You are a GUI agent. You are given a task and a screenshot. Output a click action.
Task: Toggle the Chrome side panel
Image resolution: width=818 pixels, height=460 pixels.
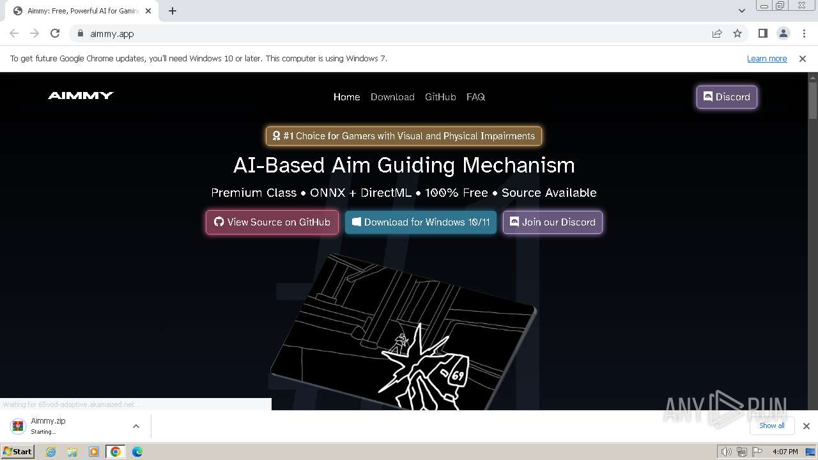[763, 34]
